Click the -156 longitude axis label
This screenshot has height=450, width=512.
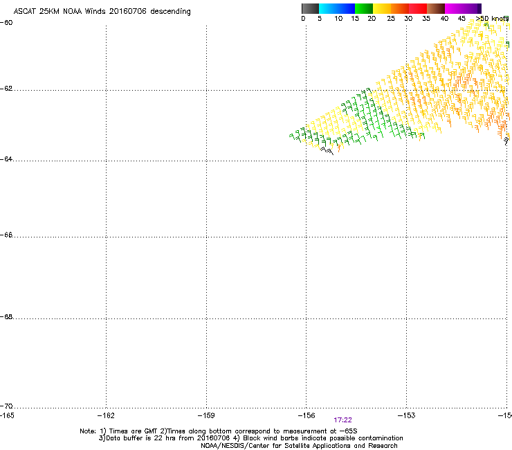[x=307, y=415]
